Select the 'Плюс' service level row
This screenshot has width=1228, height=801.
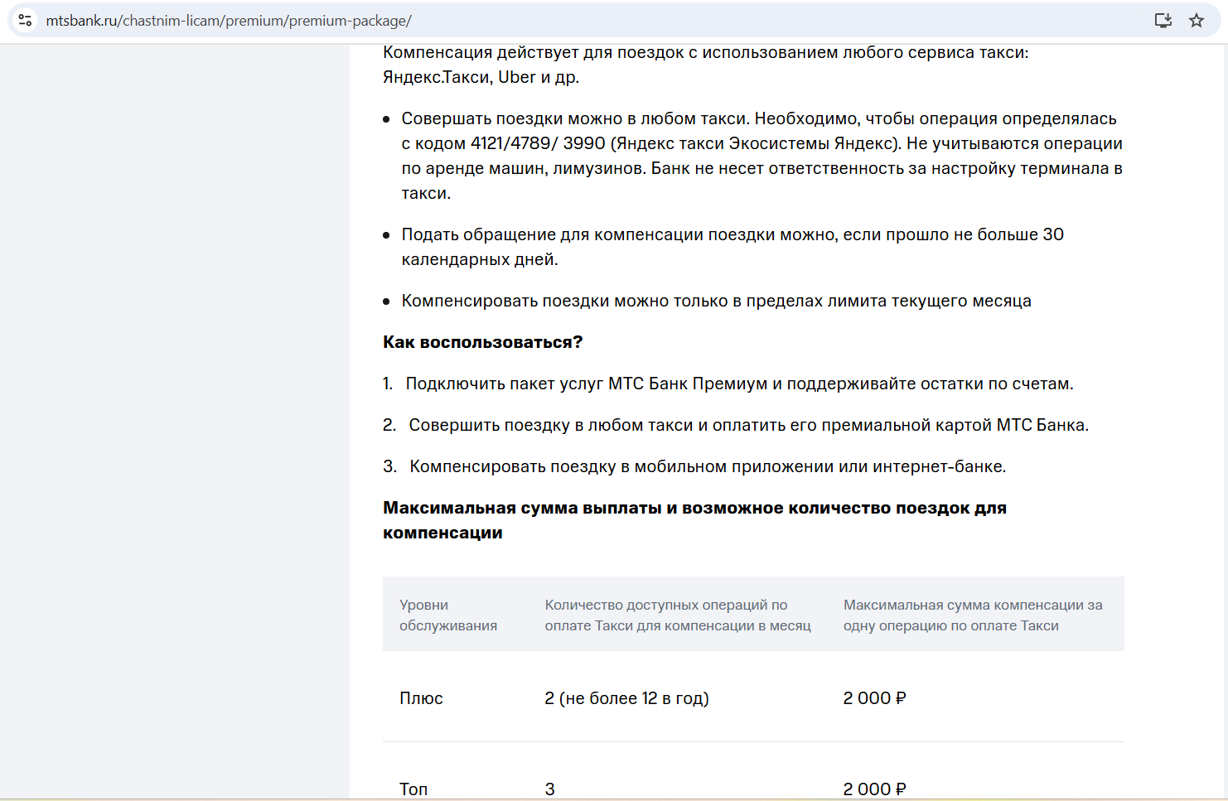coord(753,698)
